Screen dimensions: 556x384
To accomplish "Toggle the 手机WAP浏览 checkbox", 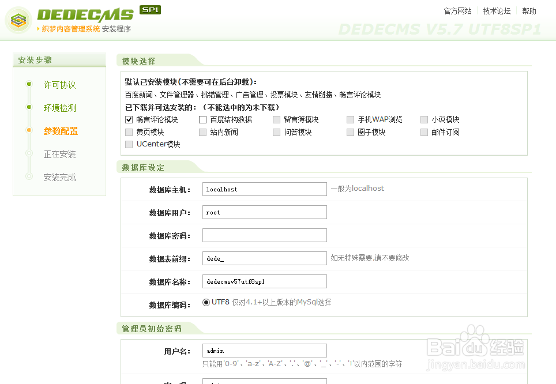I will pyautogui.click(x=350, y=120).
